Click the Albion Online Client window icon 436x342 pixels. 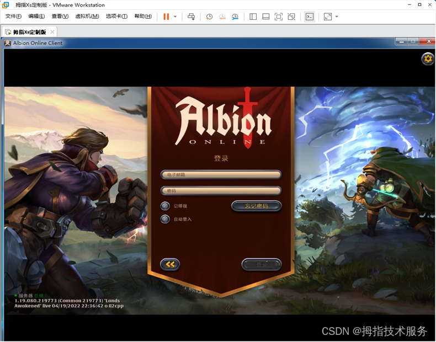click(x=8, y=43)
